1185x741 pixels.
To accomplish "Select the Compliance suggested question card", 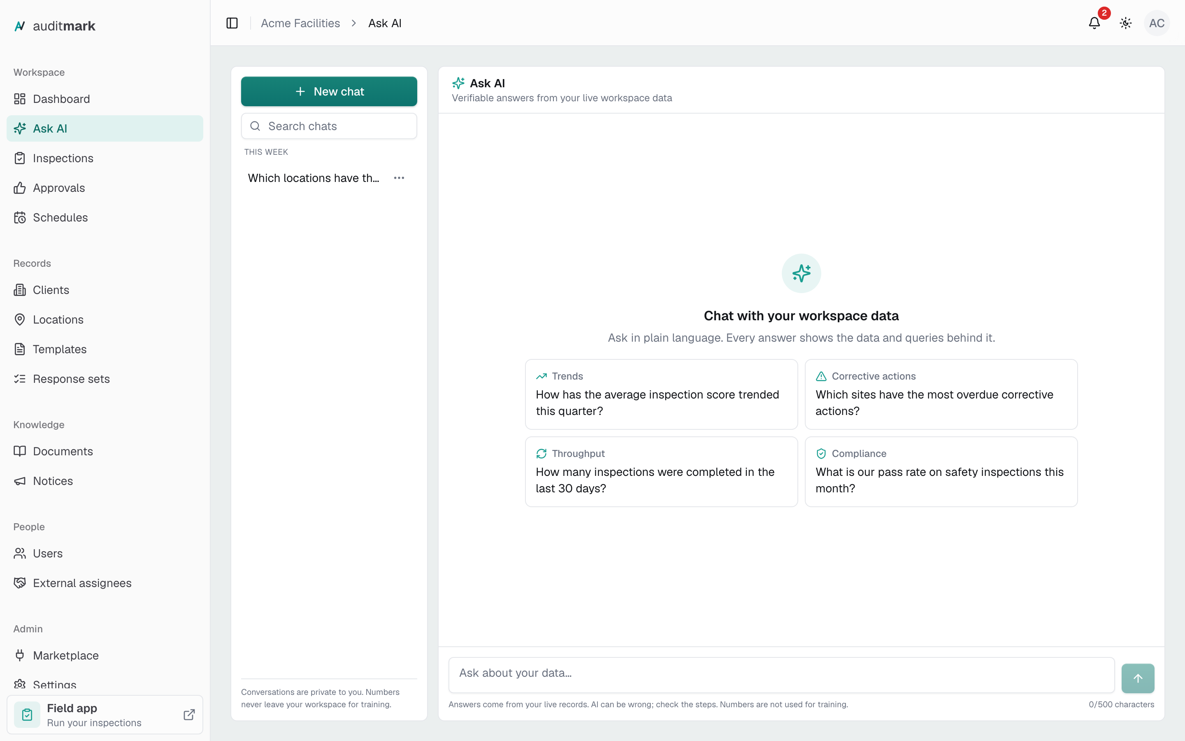I will (941, 472).
